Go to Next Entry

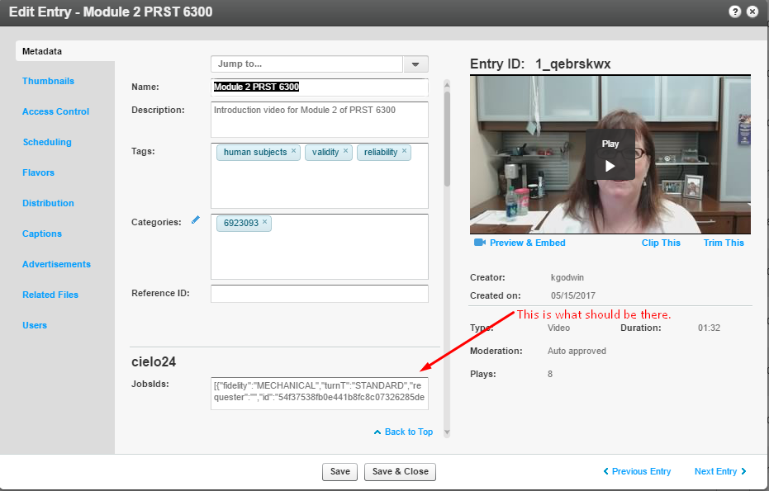(x=720, y=471)
